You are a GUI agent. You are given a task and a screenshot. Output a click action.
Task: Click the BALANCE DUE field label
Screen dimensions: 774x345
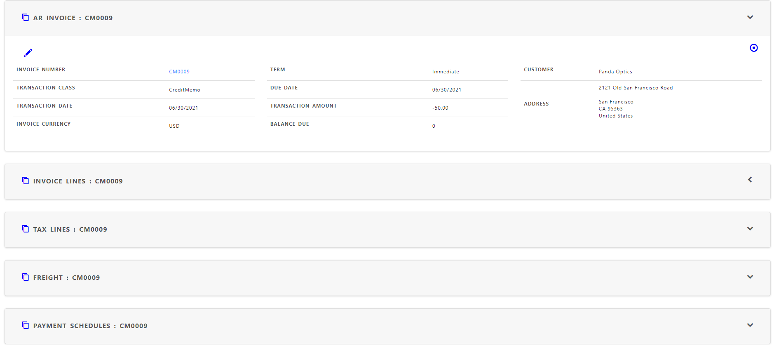290,124
